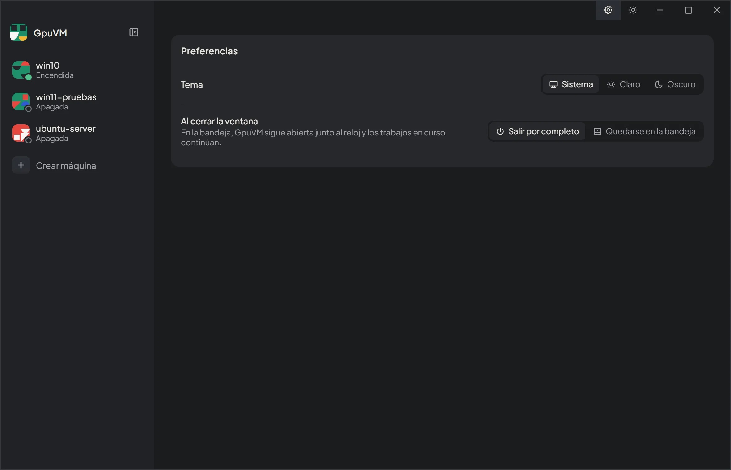Click the Crear máquina label
Image resolution: width=731 pixels, height=470 pixels.
click(66, 166)
